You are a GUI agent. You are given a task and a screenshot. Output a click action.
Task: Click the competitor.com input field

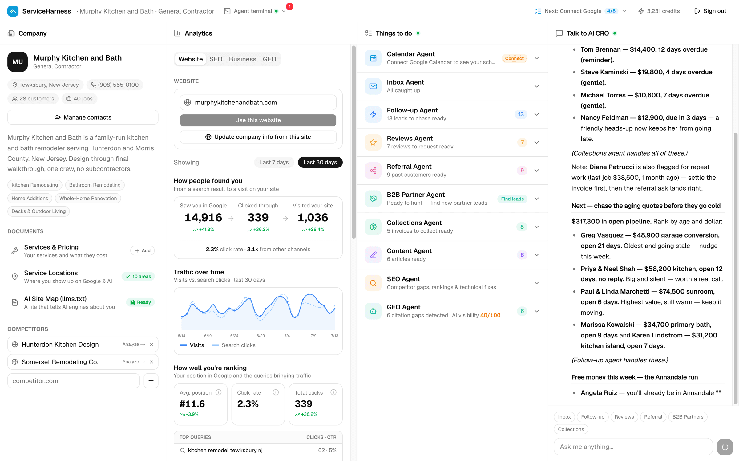tap(74, 381)
